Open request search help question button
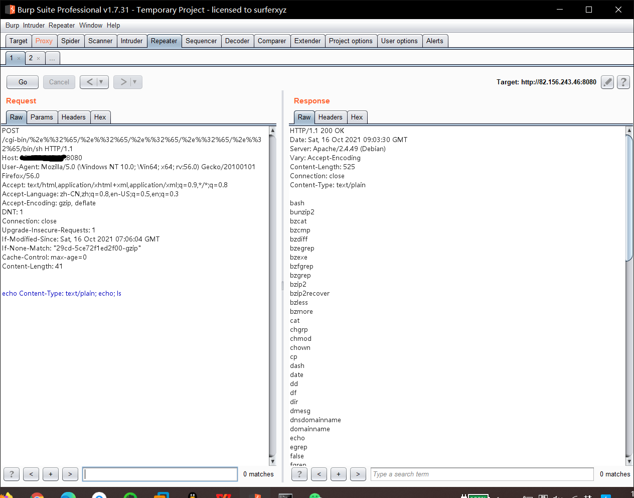Image resolution: width=634 pixels, height=498 pixels. coord(12,474)
